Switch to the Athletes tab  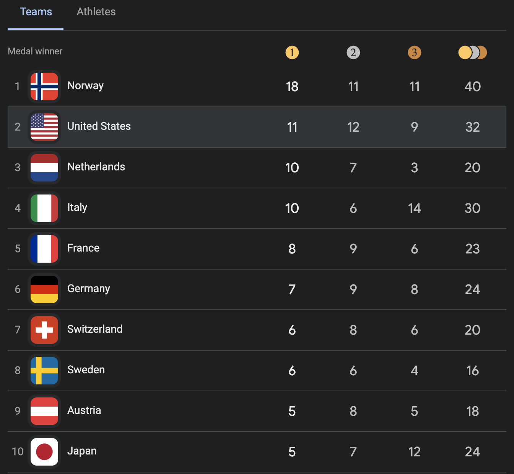click(x=96, y=12)
